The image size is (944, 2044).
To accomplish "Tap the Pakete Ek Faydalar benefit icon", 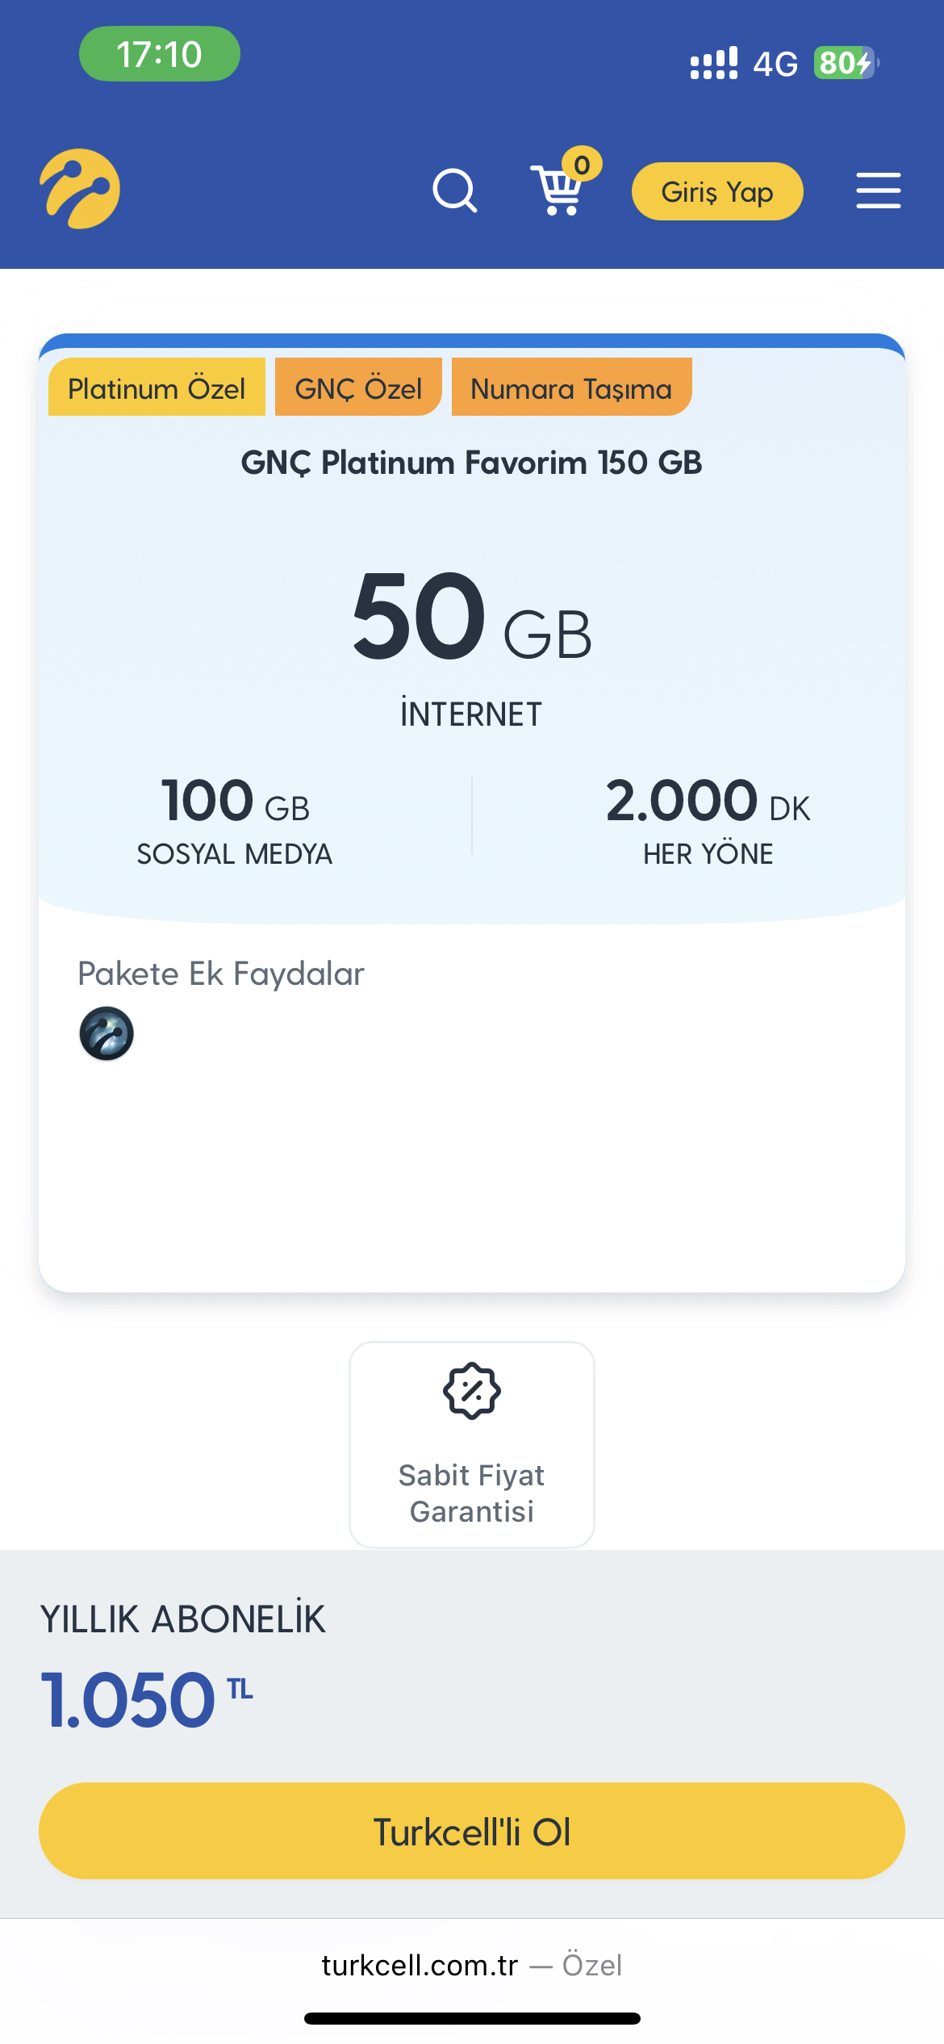I will coord(107,1033).
